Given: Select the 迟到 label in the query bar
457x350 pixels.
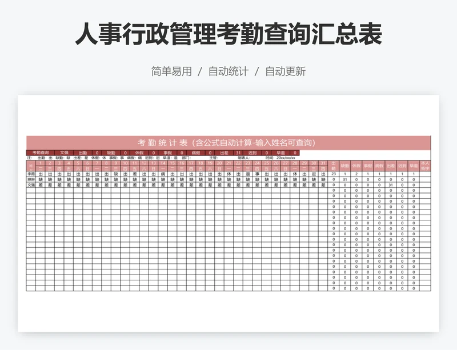Looking at the screenshot, I should (x=252, y=152).
